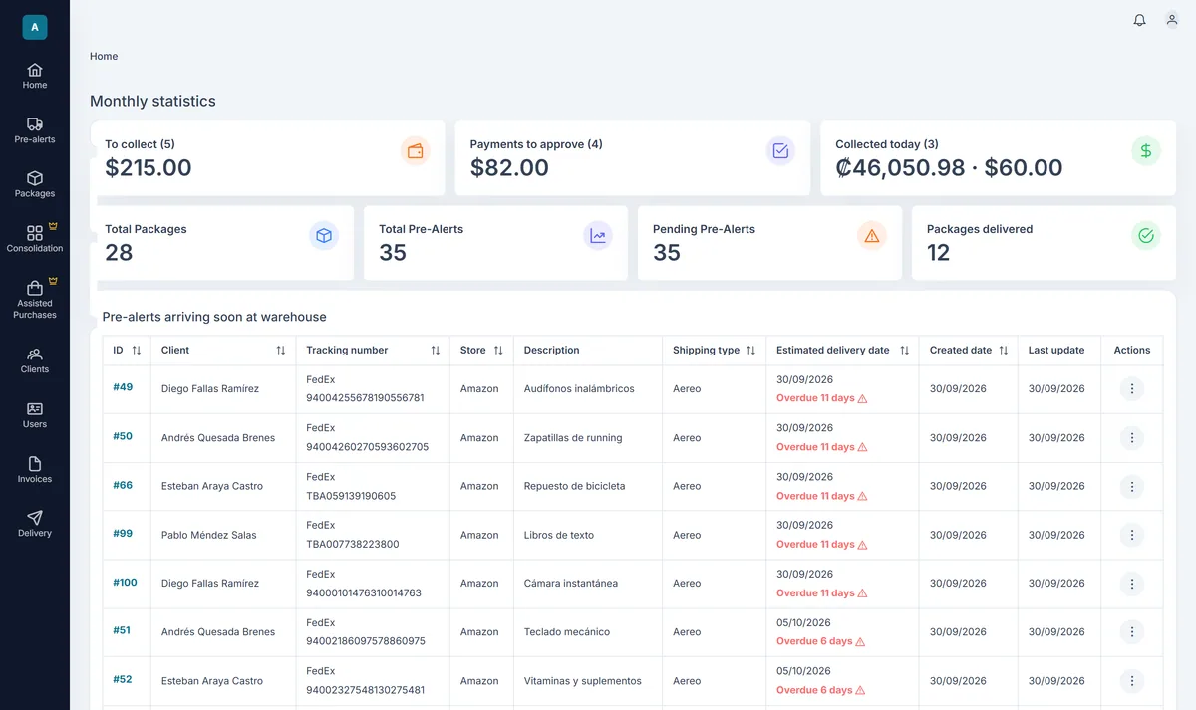Open the Payments to approve (4) card

coord(633,158)
